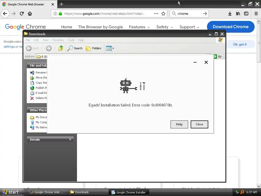Screen dimensions: 261x196
Task: Open Tools menu in Downloads window
Action: point(71,40)
